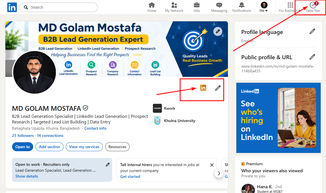Click the search magnifier icon

[26, 7]
